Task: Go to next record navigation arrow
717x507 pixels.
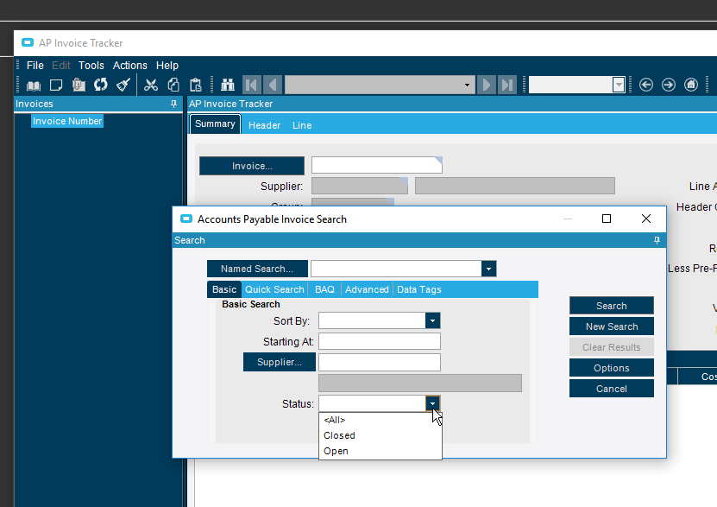Action: [487, 85]
